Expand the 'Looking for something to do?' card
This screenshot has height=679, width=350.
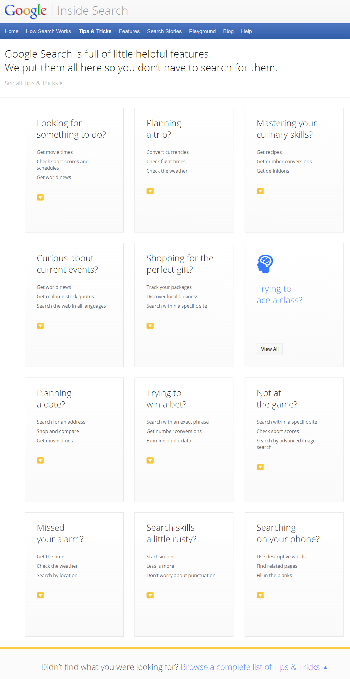[40, 198]
